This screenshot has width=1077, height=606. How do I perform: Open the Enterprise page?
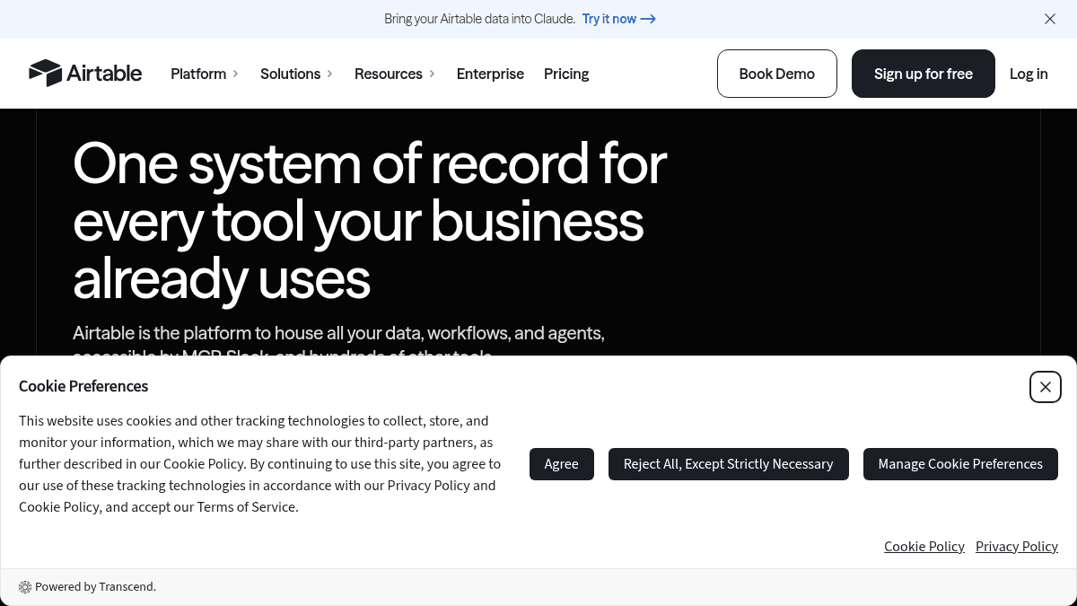pyautogui.click(x=490, y=74)
